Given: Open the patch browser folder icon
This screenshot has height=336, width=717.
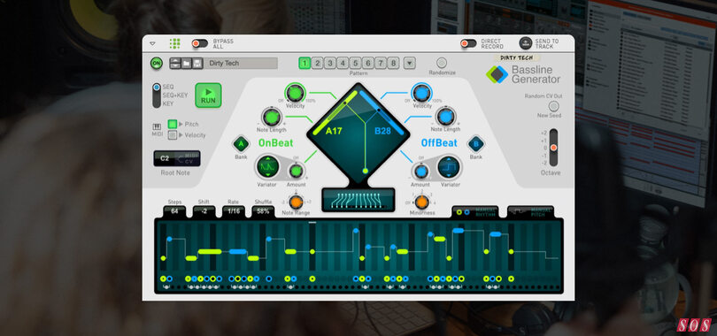Looking at the screenshot, I should (x=186, y=63).
